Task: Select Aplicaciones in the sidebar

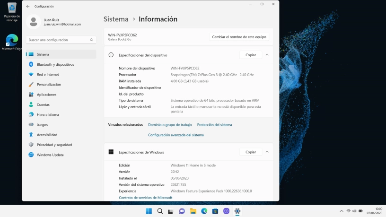Action: coord(61,95)
